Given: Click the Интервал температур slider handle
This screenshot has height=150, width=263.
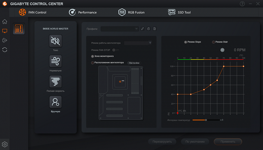Looking at the screenshot, I should 206,120.
